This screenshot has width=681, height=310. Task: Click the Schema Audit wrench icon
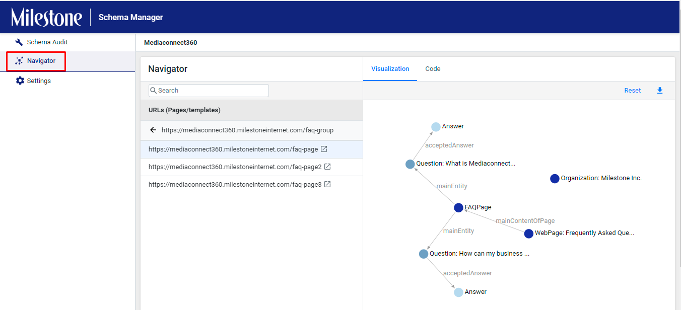coord(19,42)
